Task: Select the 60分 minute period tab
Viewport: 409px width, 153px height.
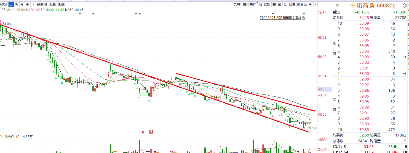Action: (x=3, y=4)
